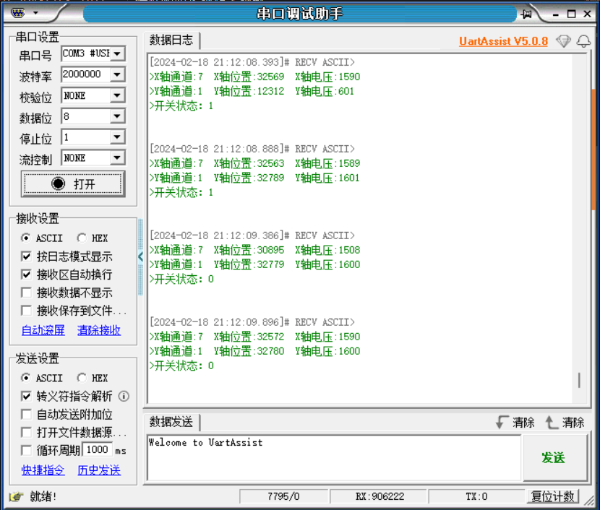Click the log timestamp 21:12:09.896 line

252,322
